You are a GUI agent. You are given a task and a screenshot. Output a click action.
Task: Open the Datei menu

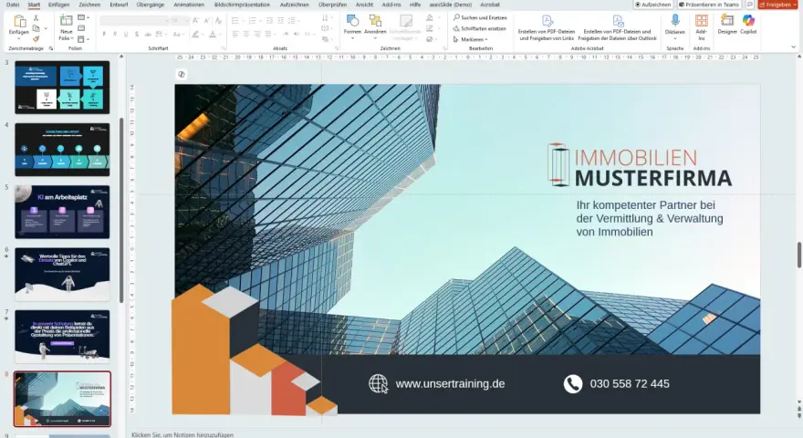click(13, 5)
